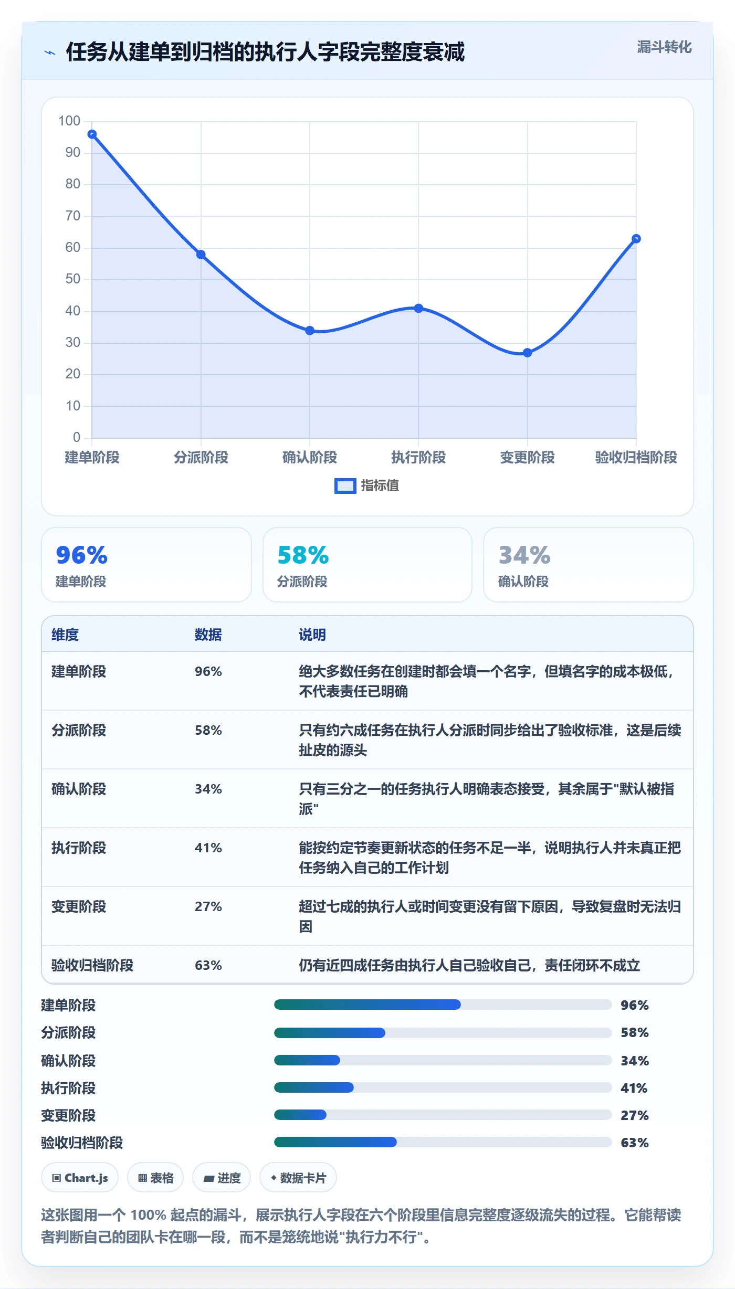
Task: Open the 96% 建单阶段 data card
Action: pos(146,565)
